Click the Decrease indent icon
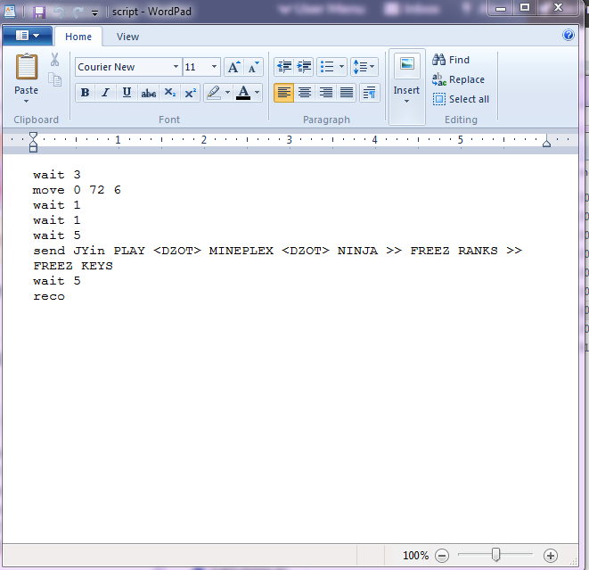Viewport: 589px width, 570px height. (x=284, y=67)
